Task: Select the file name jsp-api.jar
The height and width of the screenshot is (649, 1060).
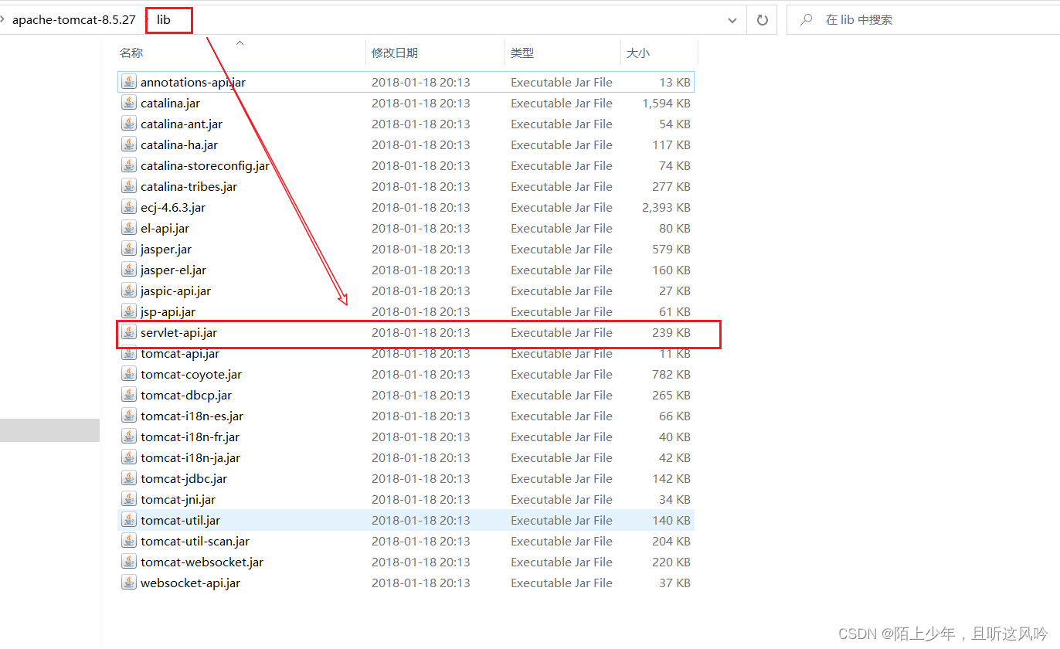Action: coord(168,311)
